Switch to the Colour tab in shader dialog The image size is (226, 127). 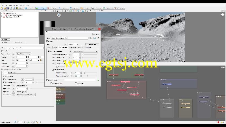(x=55, y=47)
